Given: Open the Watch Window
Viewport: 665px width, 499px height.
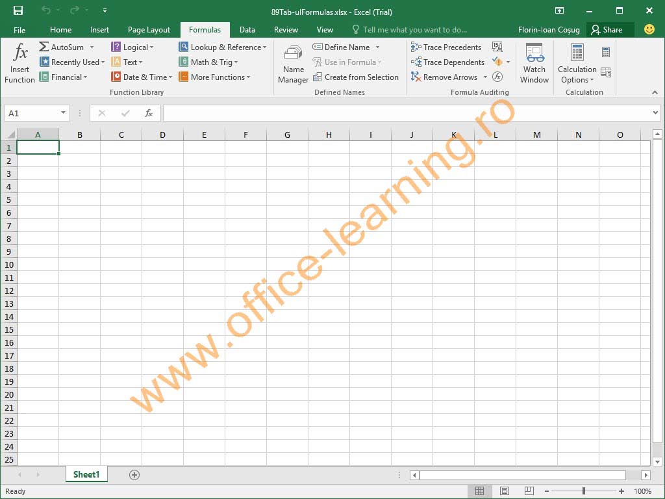Looking at the screenshot, I should [x=534, y=63].
